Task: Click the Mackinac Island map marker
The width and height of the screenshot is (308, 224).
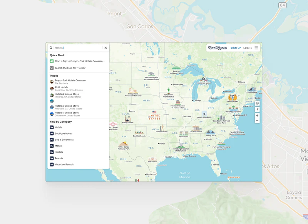Action: tap(204, 80)
